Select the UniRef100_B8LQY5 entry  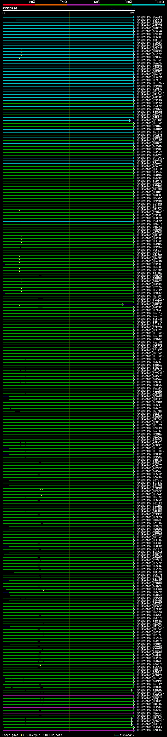150,330
